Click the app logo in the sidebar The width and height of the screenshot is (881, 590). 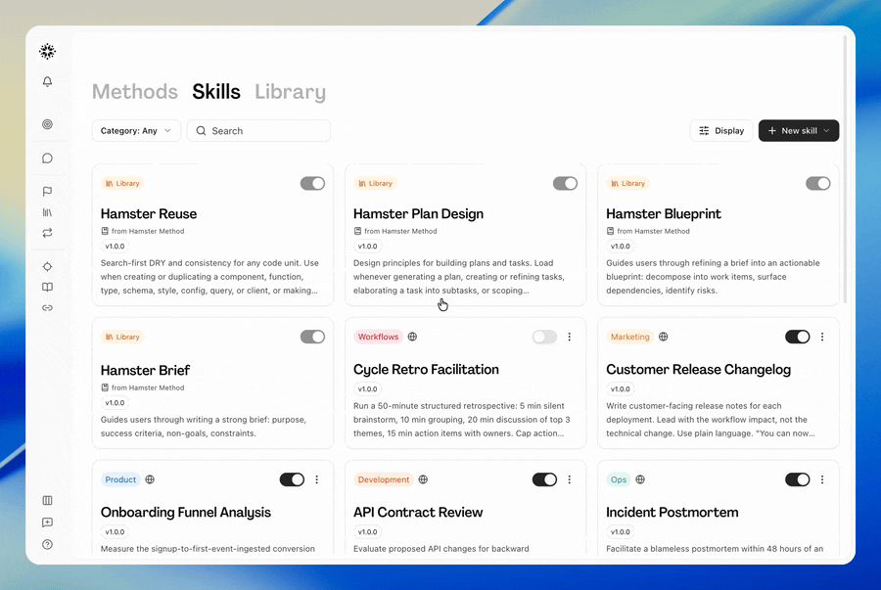(x=47, y=51)
